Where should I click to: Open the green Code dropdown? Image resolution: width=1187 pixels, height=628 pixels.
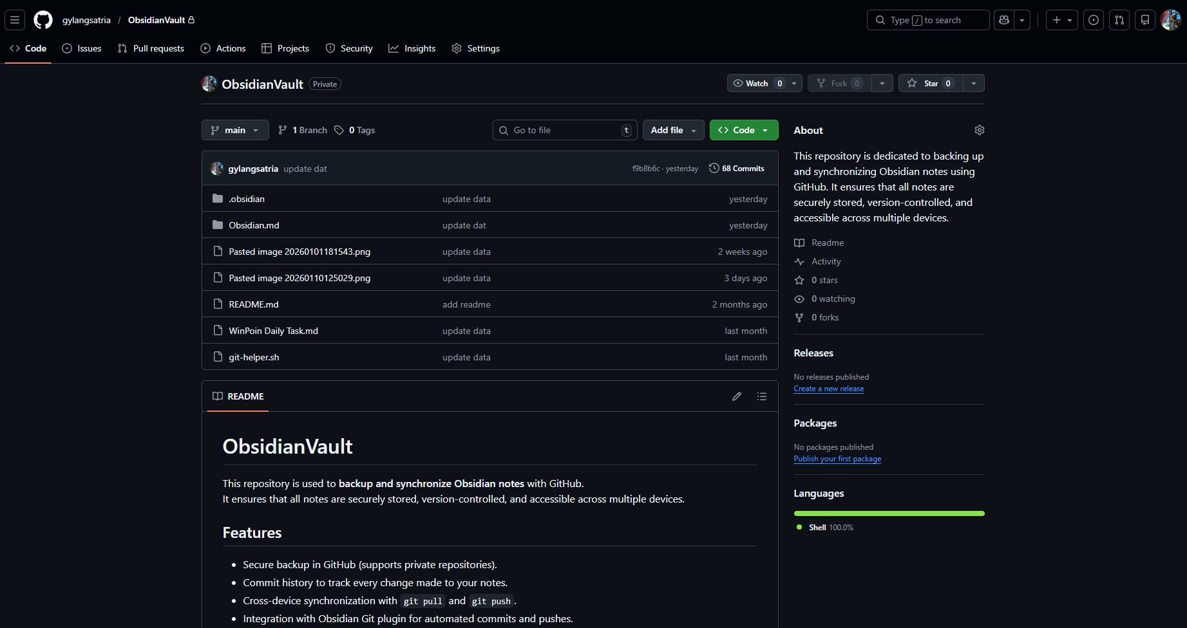point(743,130)
